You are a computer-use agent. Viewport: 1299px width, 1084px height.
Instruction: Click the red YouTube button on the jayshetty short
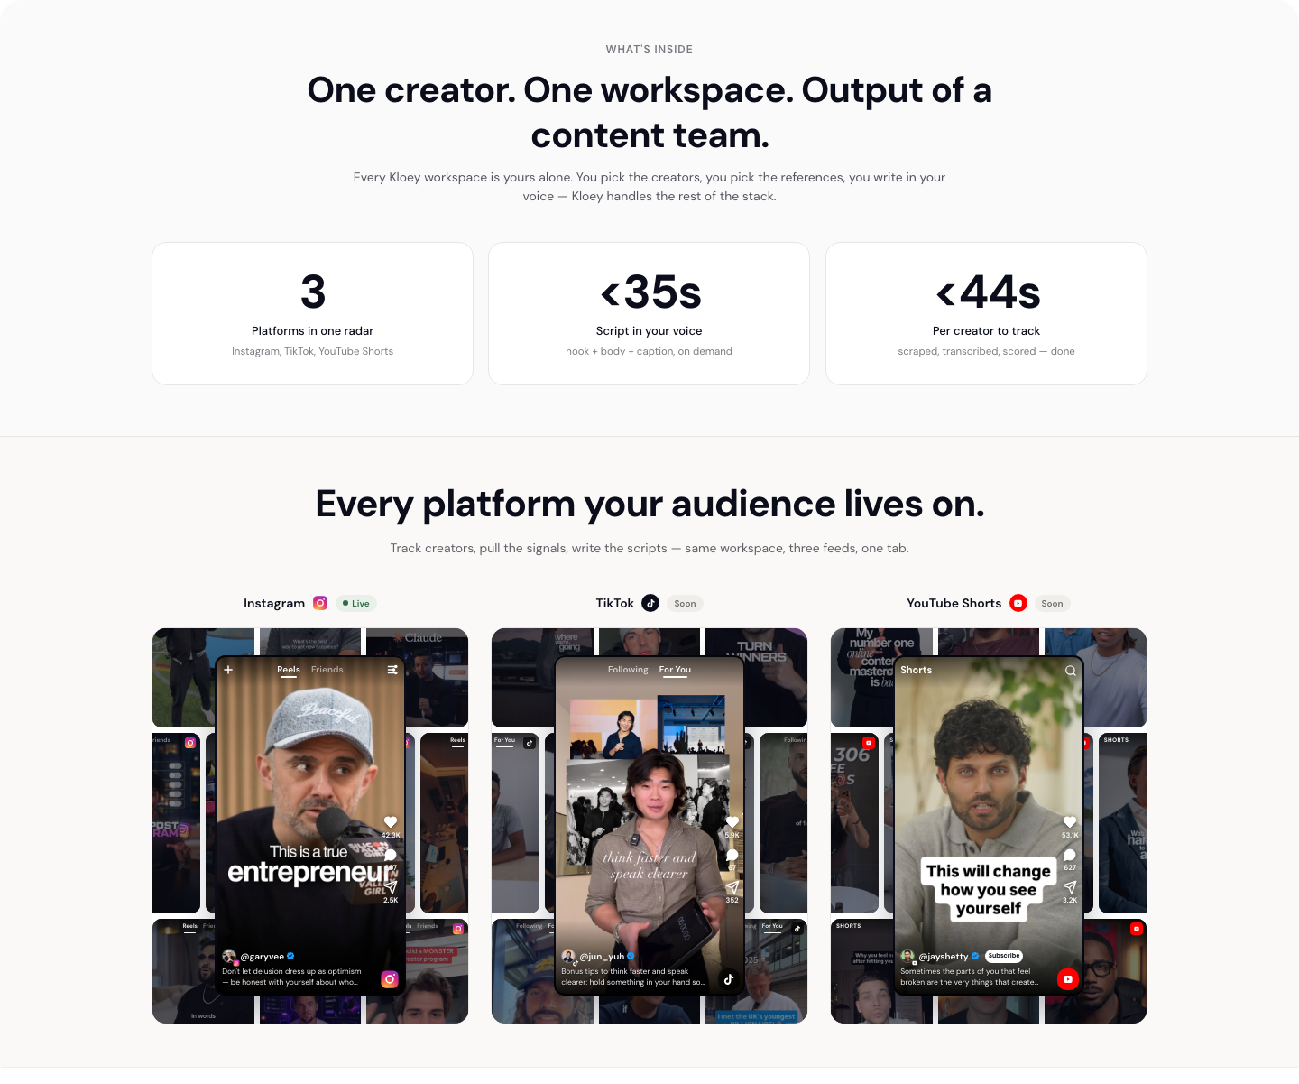[x=1068, y=979]
